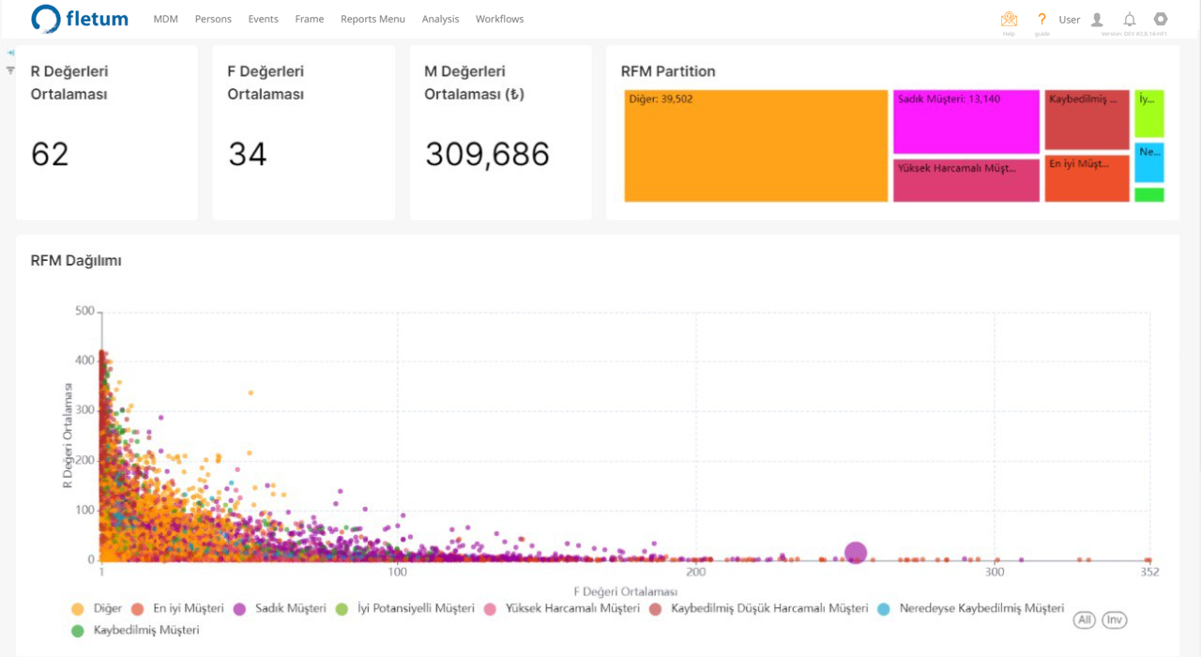Click the User label in header
Image resolution: width=1201 pixels, height=657 pixels.
point(1070,19)
